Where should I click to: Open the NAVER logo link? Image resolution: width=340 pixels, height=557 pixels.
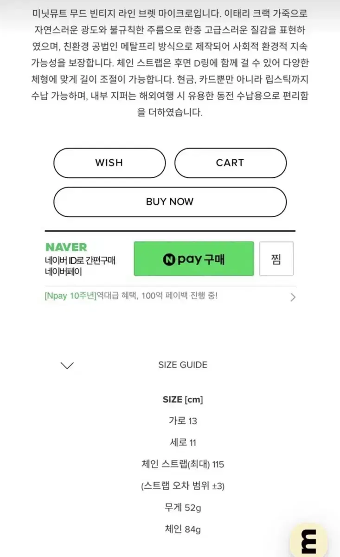point(66,247)
